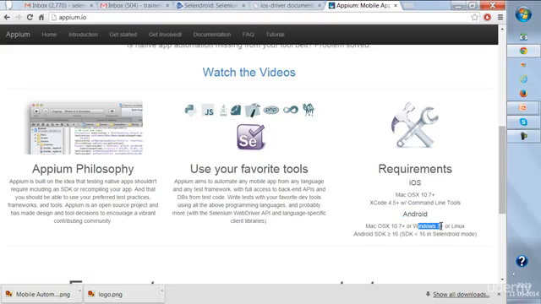Open Skype from the taskbar
This screenshot has width=541, height=304.
click(x=523, y=122)
